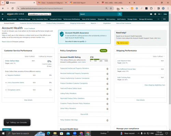Click View details under Customer Service Performance

tap(28, 100)
